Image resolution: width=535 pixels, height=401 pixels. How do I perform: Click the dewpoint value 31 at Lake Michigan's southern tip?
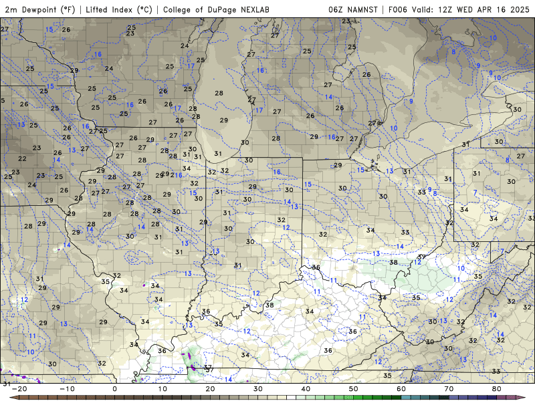[218, 154]
